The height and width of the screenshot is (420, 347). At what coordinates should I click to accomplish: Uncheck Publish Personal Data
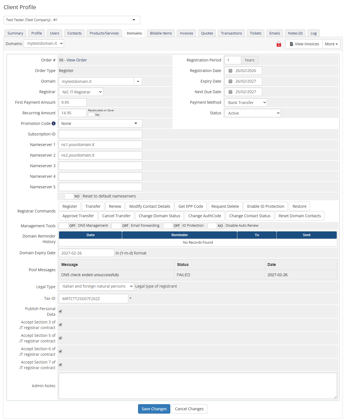tap(60, 311)
